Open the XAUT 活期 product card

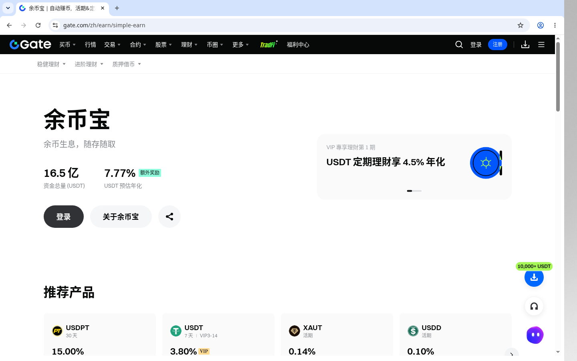(x=337, y=335)
